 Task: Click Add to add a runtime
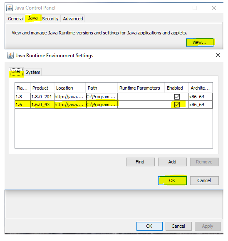(172, 162)
